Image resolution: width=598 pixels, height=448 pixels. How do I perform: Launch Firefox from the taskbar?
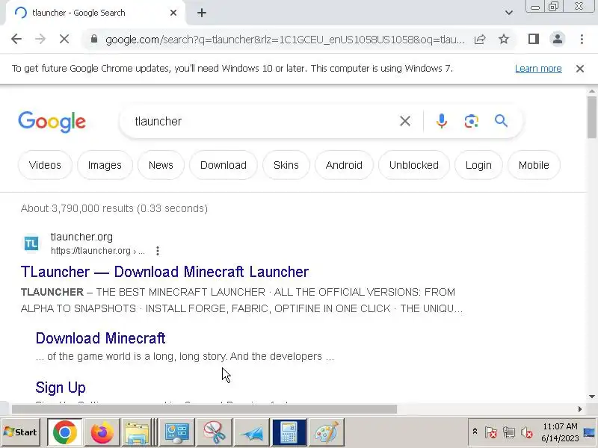tap(102, 432)
